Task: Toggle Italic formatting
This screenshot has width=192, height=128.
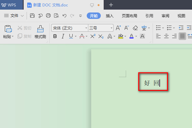Action: pyautogui.click(x=63, y=36)
